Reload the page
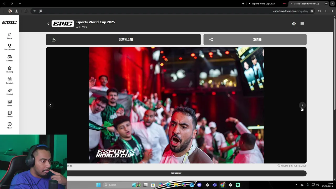Viewport: 336px width, 189px height. click(319, 11)
